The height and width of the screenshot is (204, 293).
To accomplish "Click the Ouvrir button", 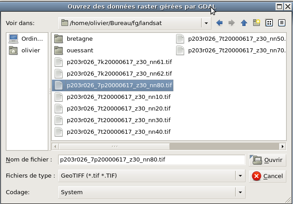I will 267,160.
